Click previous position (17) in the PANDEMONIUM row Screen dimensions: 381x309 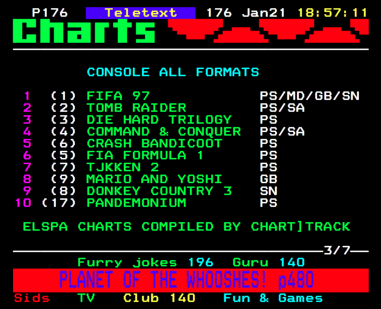click(59, 203)
